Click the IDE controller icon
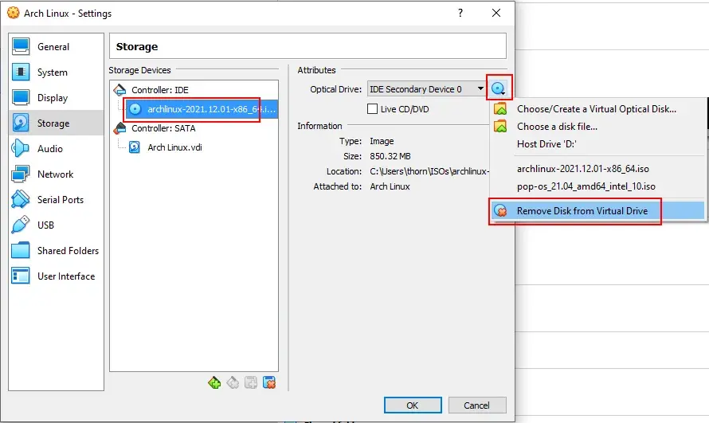This screenshot has width=709, height=423. point(119,90)
